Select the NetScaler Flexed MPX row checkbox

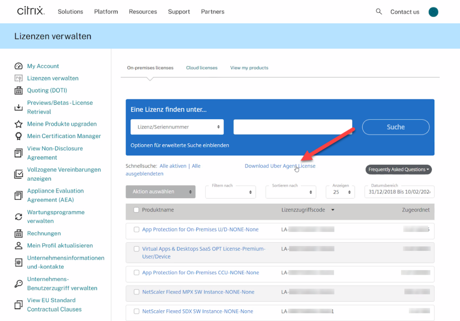(x=137, y=292)
